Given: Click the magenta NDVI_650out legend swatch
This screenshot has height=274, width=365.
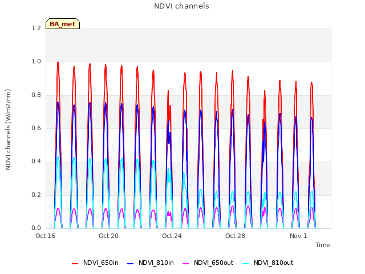Looking at the screenshot, I should [x=186, y=264].
